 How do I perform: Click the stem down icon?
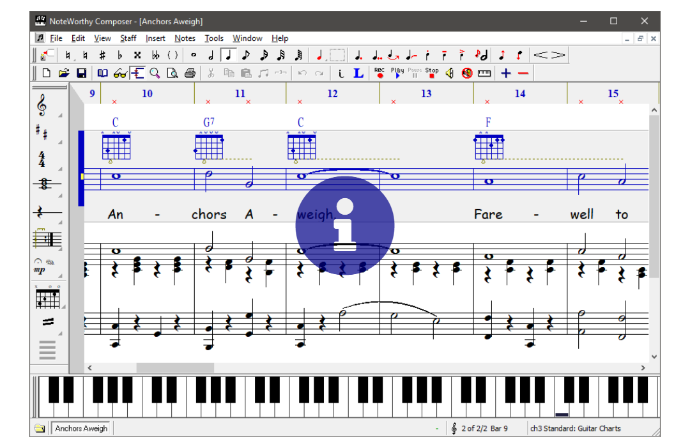pyautogui.click(x=519, y=55)
